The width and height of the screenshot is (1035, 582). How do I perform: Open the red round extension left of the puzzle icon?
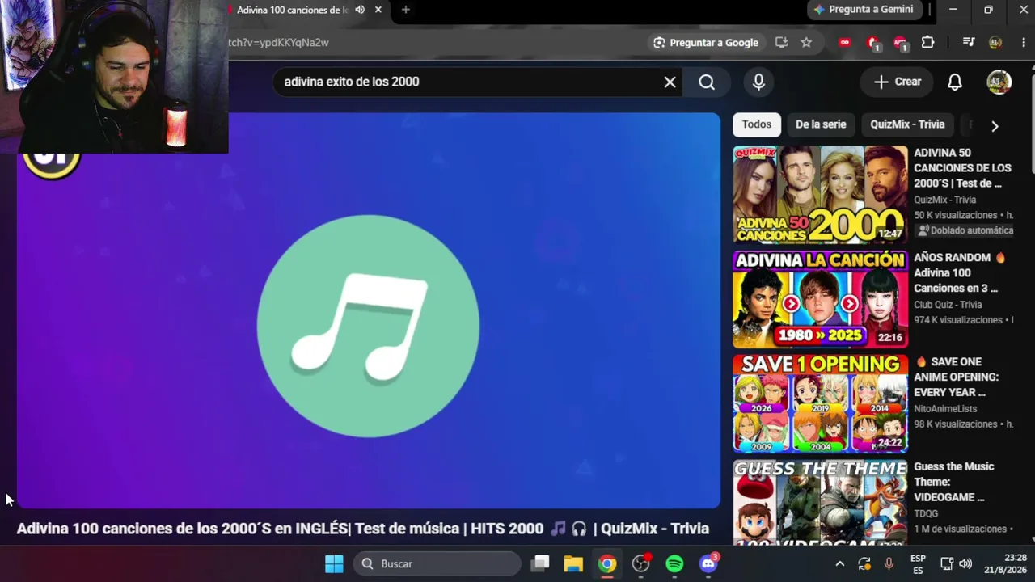[900, 43]
